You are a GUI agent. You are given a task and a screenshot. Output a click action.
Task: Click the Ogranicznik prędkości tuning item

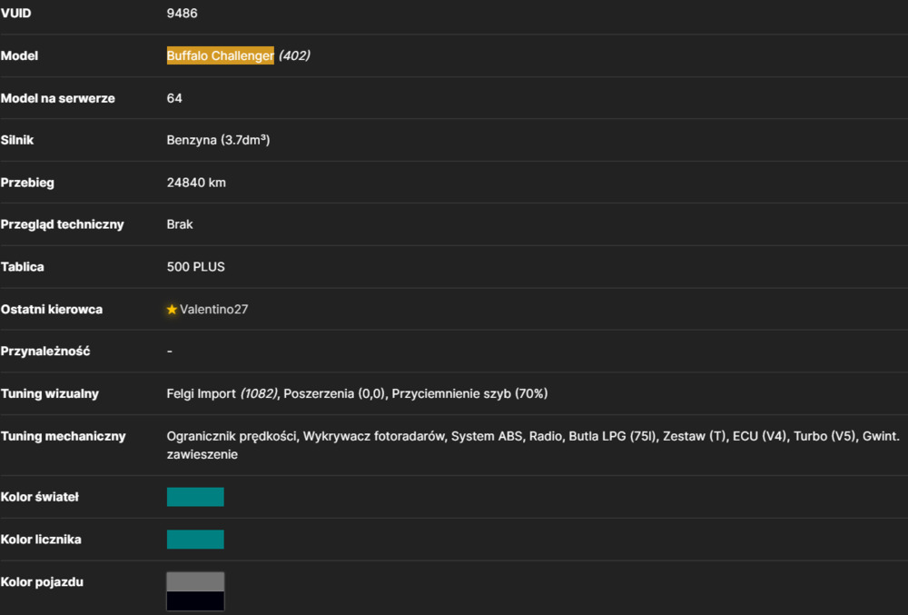[232, 437]
